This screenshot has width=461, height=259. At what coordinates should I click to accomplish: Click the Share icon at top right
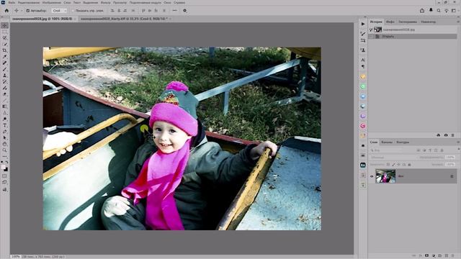point(422,11)
